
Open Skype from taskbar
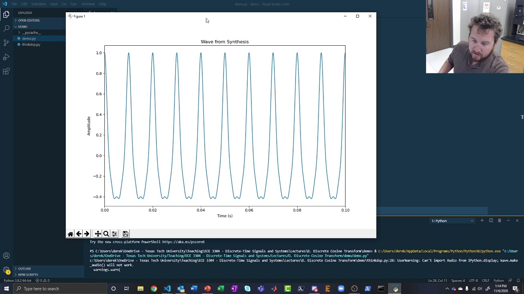pos(247,289)
